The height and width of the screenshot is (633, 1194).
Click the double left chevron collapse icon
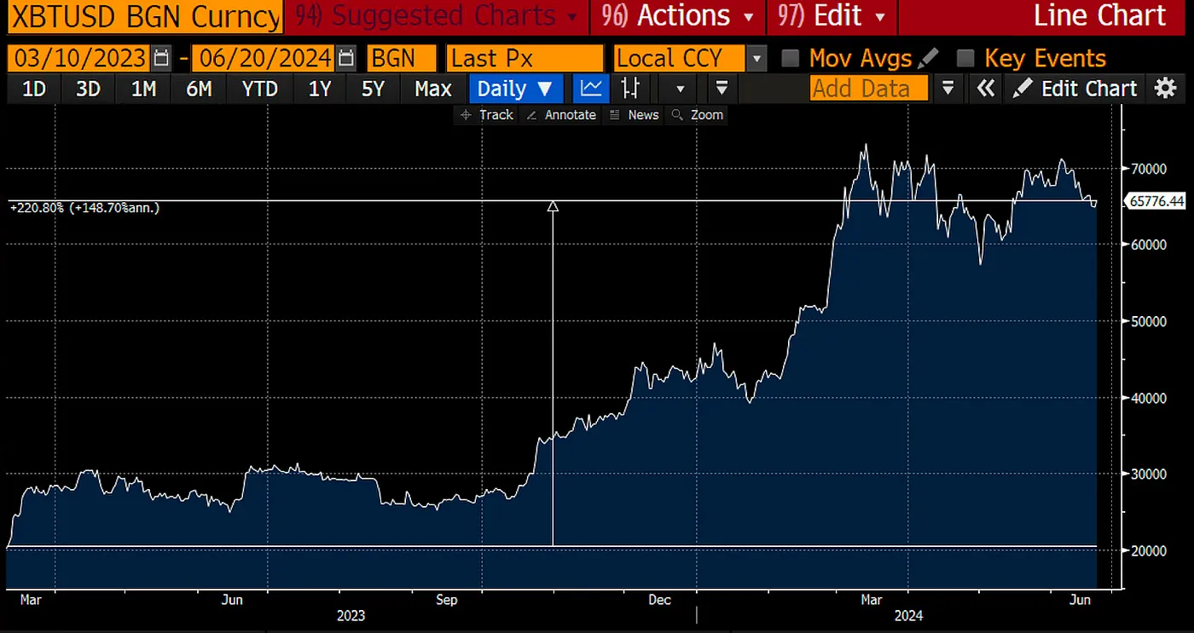click(986, 88)
